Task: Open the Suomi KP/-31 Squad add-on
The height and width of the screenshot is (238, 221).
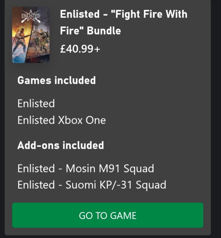Action: [x=91, y=185]
